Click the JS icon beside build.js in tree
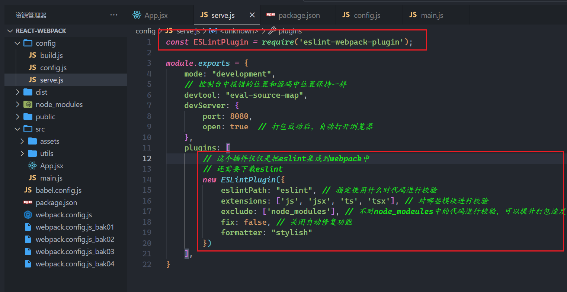Image resolution: width=567 pixels, height=292 pixels. click(x=32, y=55)
